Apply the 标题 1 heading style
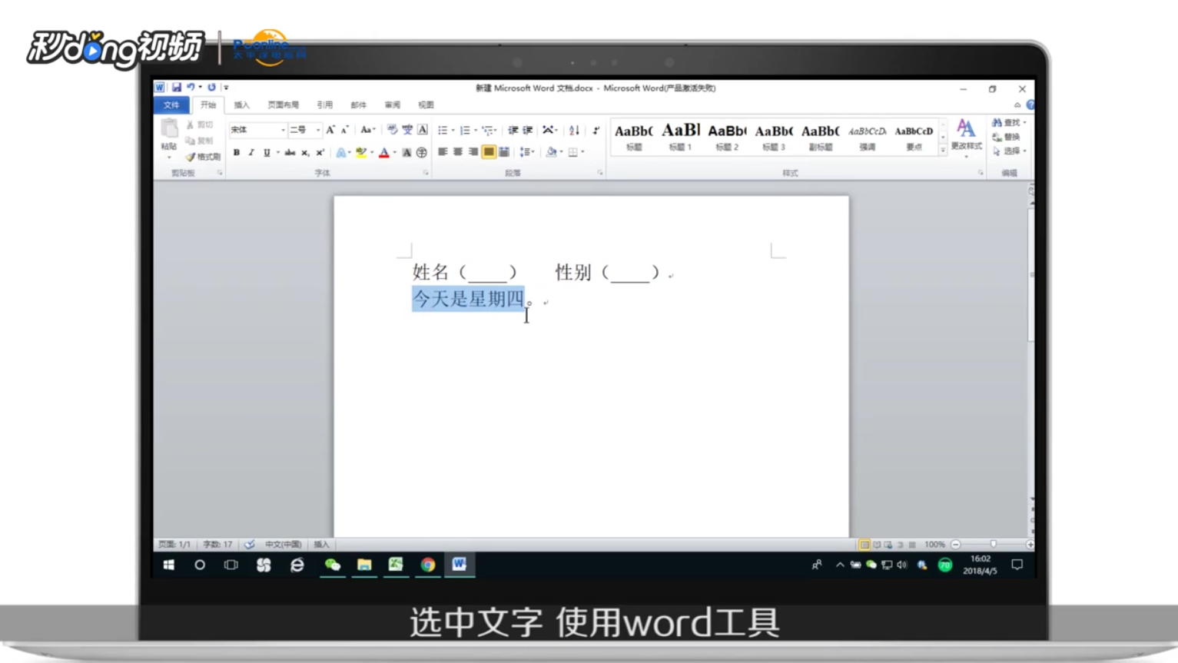1178x663 pixels. (x=681, y=137)
